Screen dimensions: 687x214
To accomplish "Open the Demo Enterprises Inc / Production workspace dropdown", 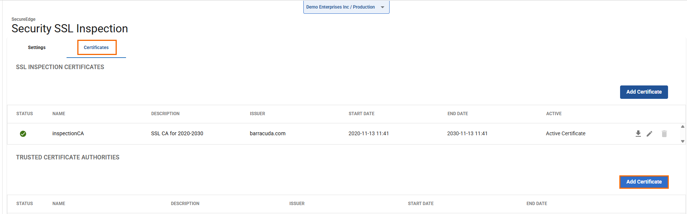I will pyautogui.click(x=341, y=7).
